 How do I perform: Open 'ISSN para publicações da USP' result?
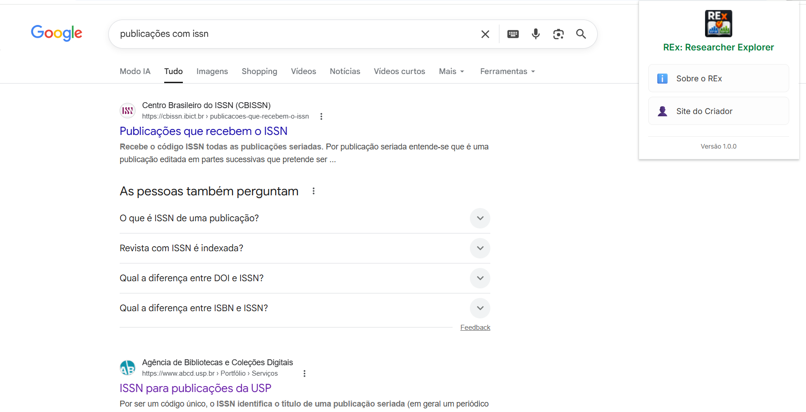click(x=195, y=388)
